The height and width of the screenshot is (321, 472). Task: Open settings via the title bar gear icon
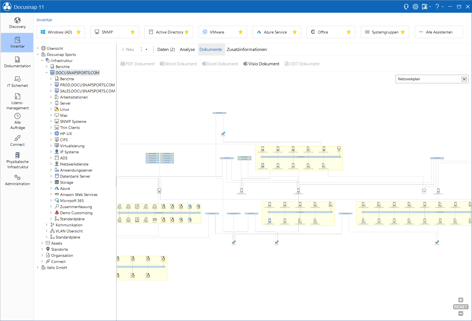415,7
